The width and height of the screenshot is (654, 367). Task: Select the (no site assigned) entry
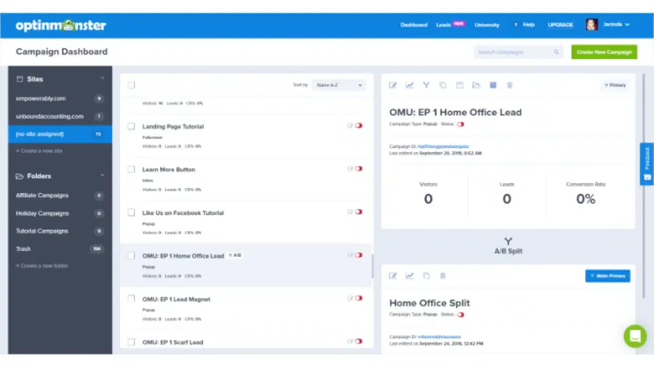click(x=60, y=134)
